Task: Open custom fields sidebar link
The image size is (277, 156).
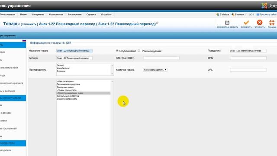Action: [9, 68]
